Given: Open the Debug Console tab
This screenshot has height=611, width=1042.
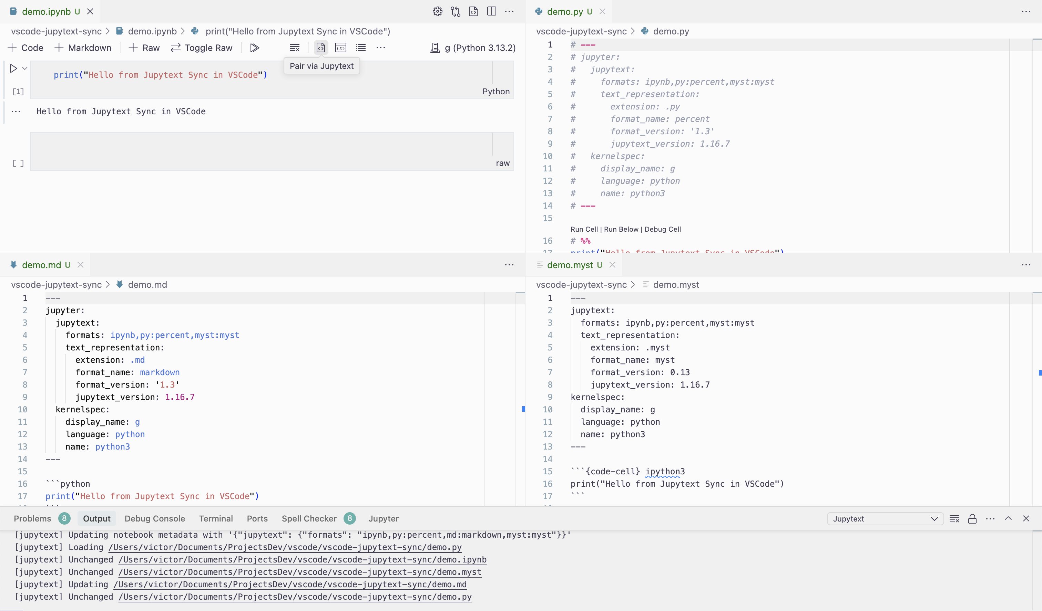Looking at the screenshot, I should [x=155, y=518].
